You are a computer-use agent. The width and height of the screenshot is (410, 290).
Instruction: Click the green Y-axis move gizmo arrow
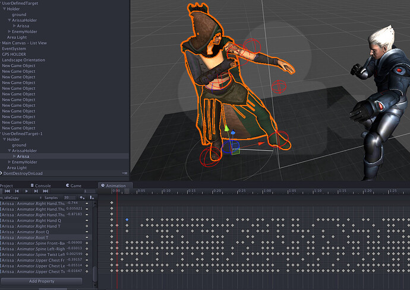point(226,129)
